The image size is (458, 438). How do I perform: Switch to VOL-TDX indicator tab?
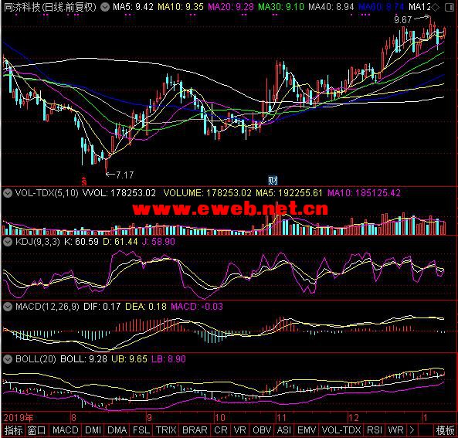[x=341, y=430]
